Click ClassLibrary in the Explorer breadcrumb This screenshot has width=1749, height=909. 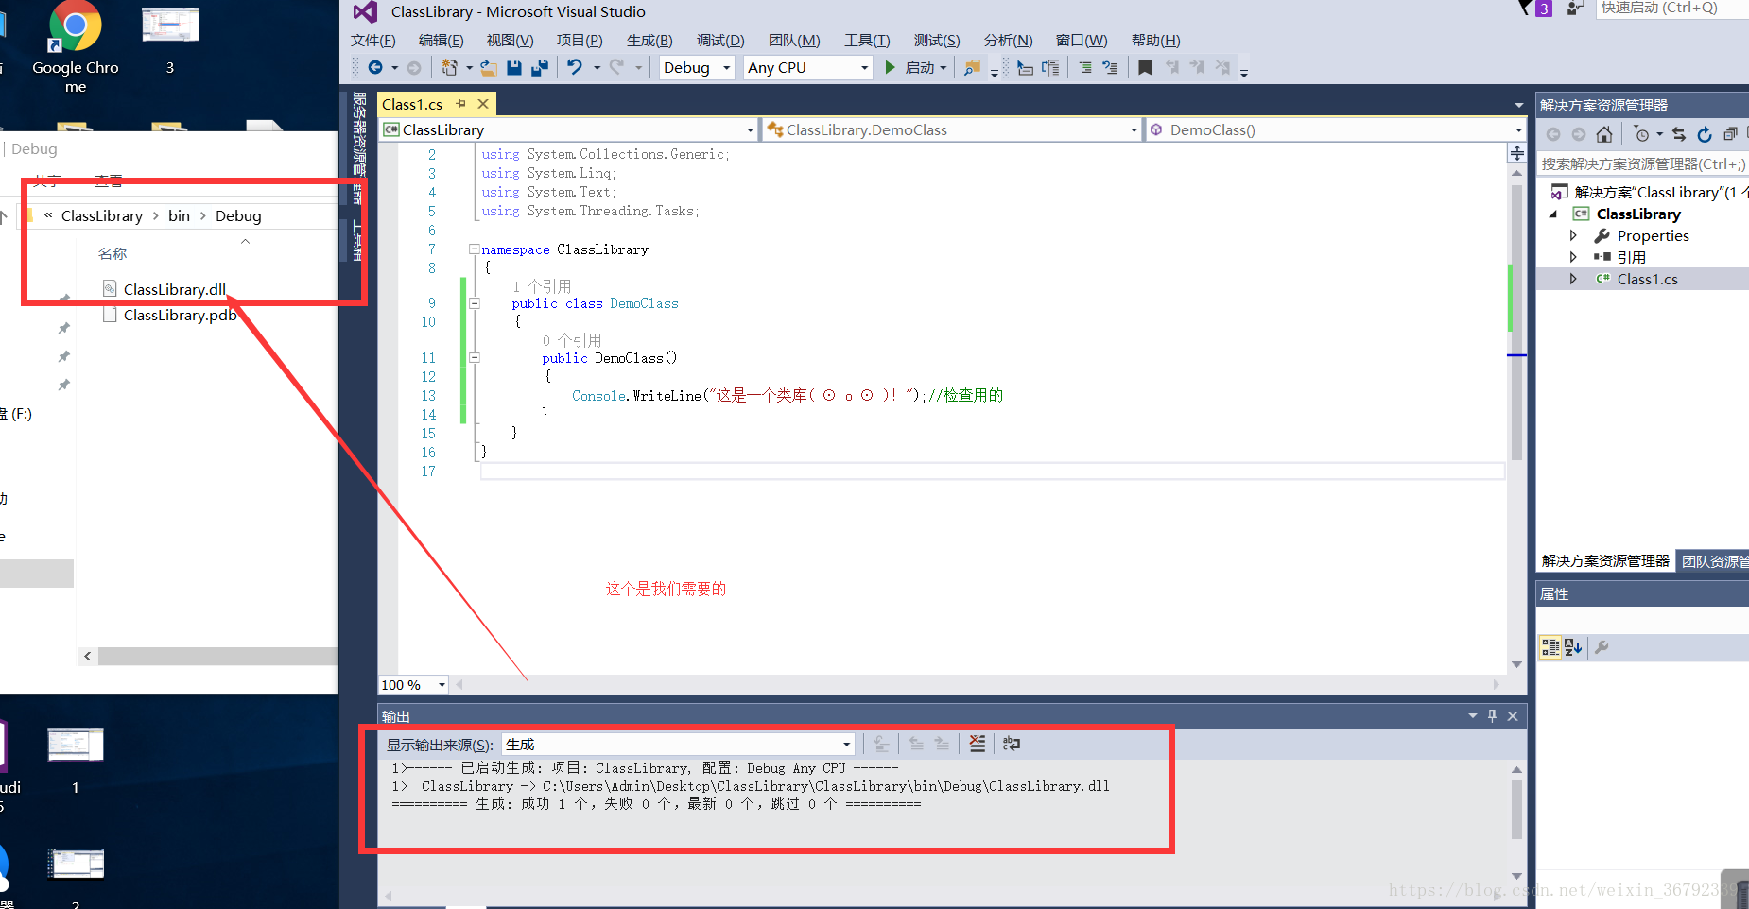point(102,216)
